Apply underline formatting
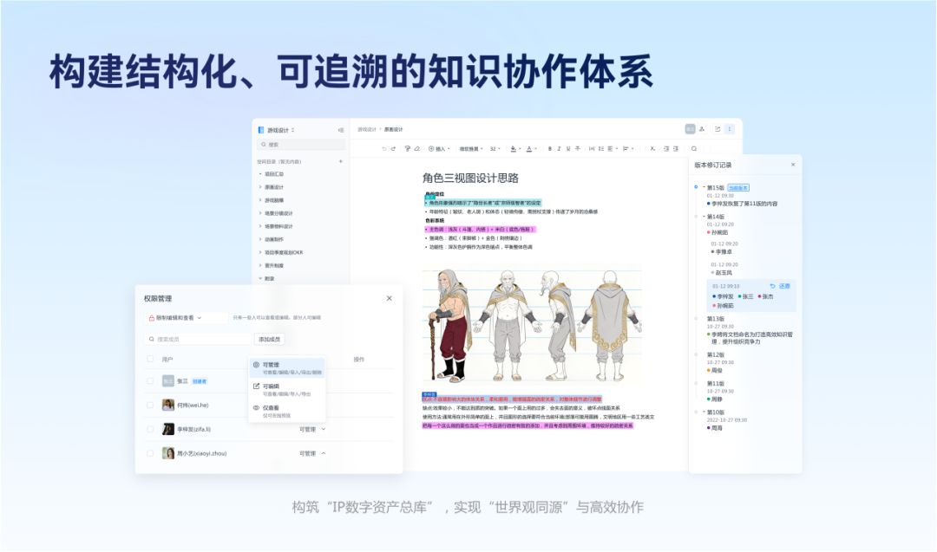Viewport: 937px width, 552px height. [x=567, y=149]
